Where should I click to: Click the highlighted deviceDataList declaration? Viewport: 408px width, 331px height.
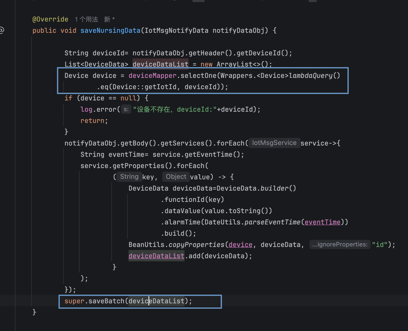click(x=160, y=64)
